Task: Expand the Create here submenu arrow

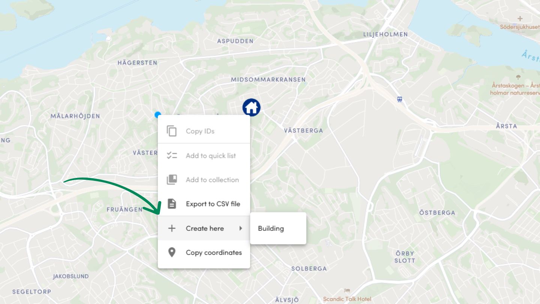Action: pyautogui.click(x=241, y=228)
